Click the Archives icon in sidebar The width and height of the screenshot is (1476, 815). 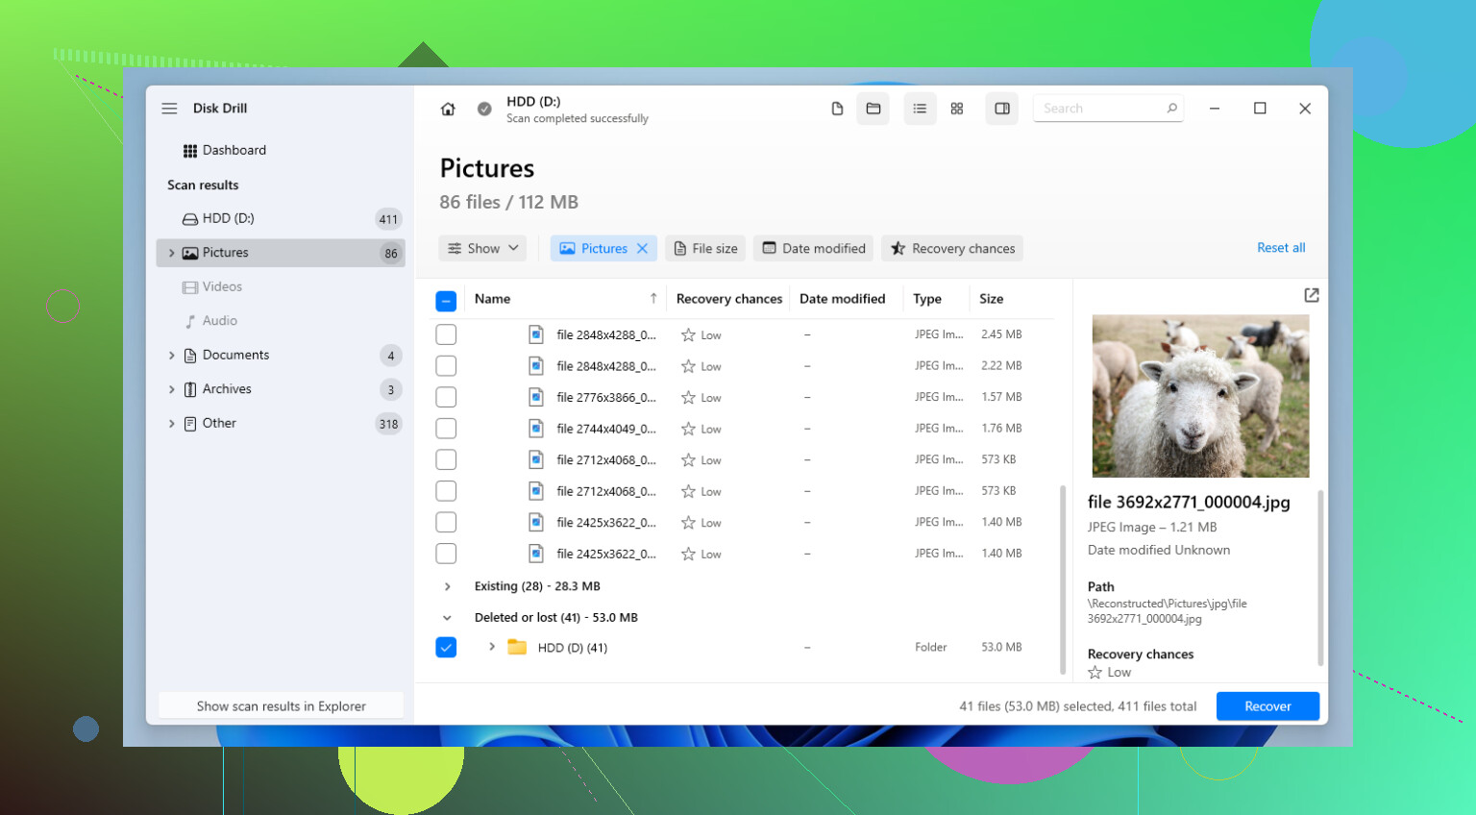pyautogui.click(x=190, y=389)
